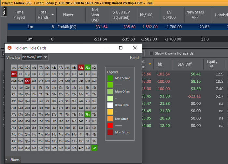Viewport: 228px width, 164px height.
Task: Click the -102.64 bb value
Action: pyautogui.click(x=163, y=74)
